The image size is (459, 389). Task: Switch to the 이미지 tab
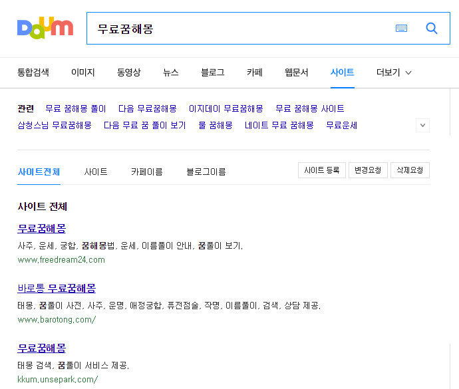83,72
